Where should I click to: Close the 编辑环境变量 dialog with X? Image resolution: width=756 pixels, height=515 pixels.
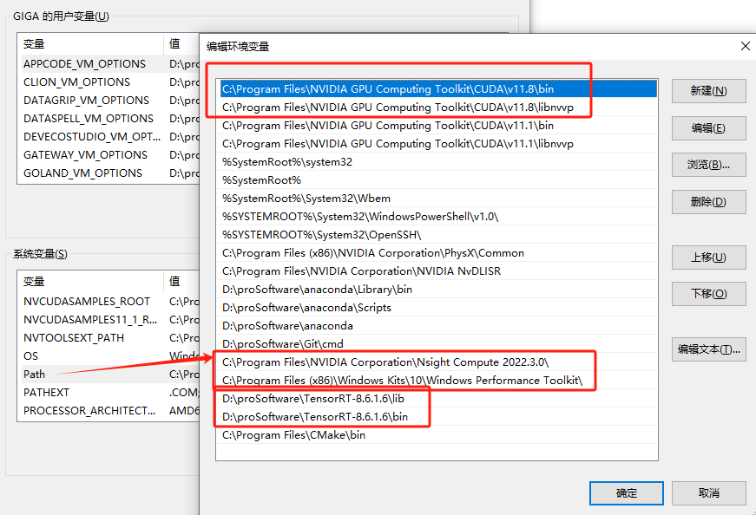745,46
